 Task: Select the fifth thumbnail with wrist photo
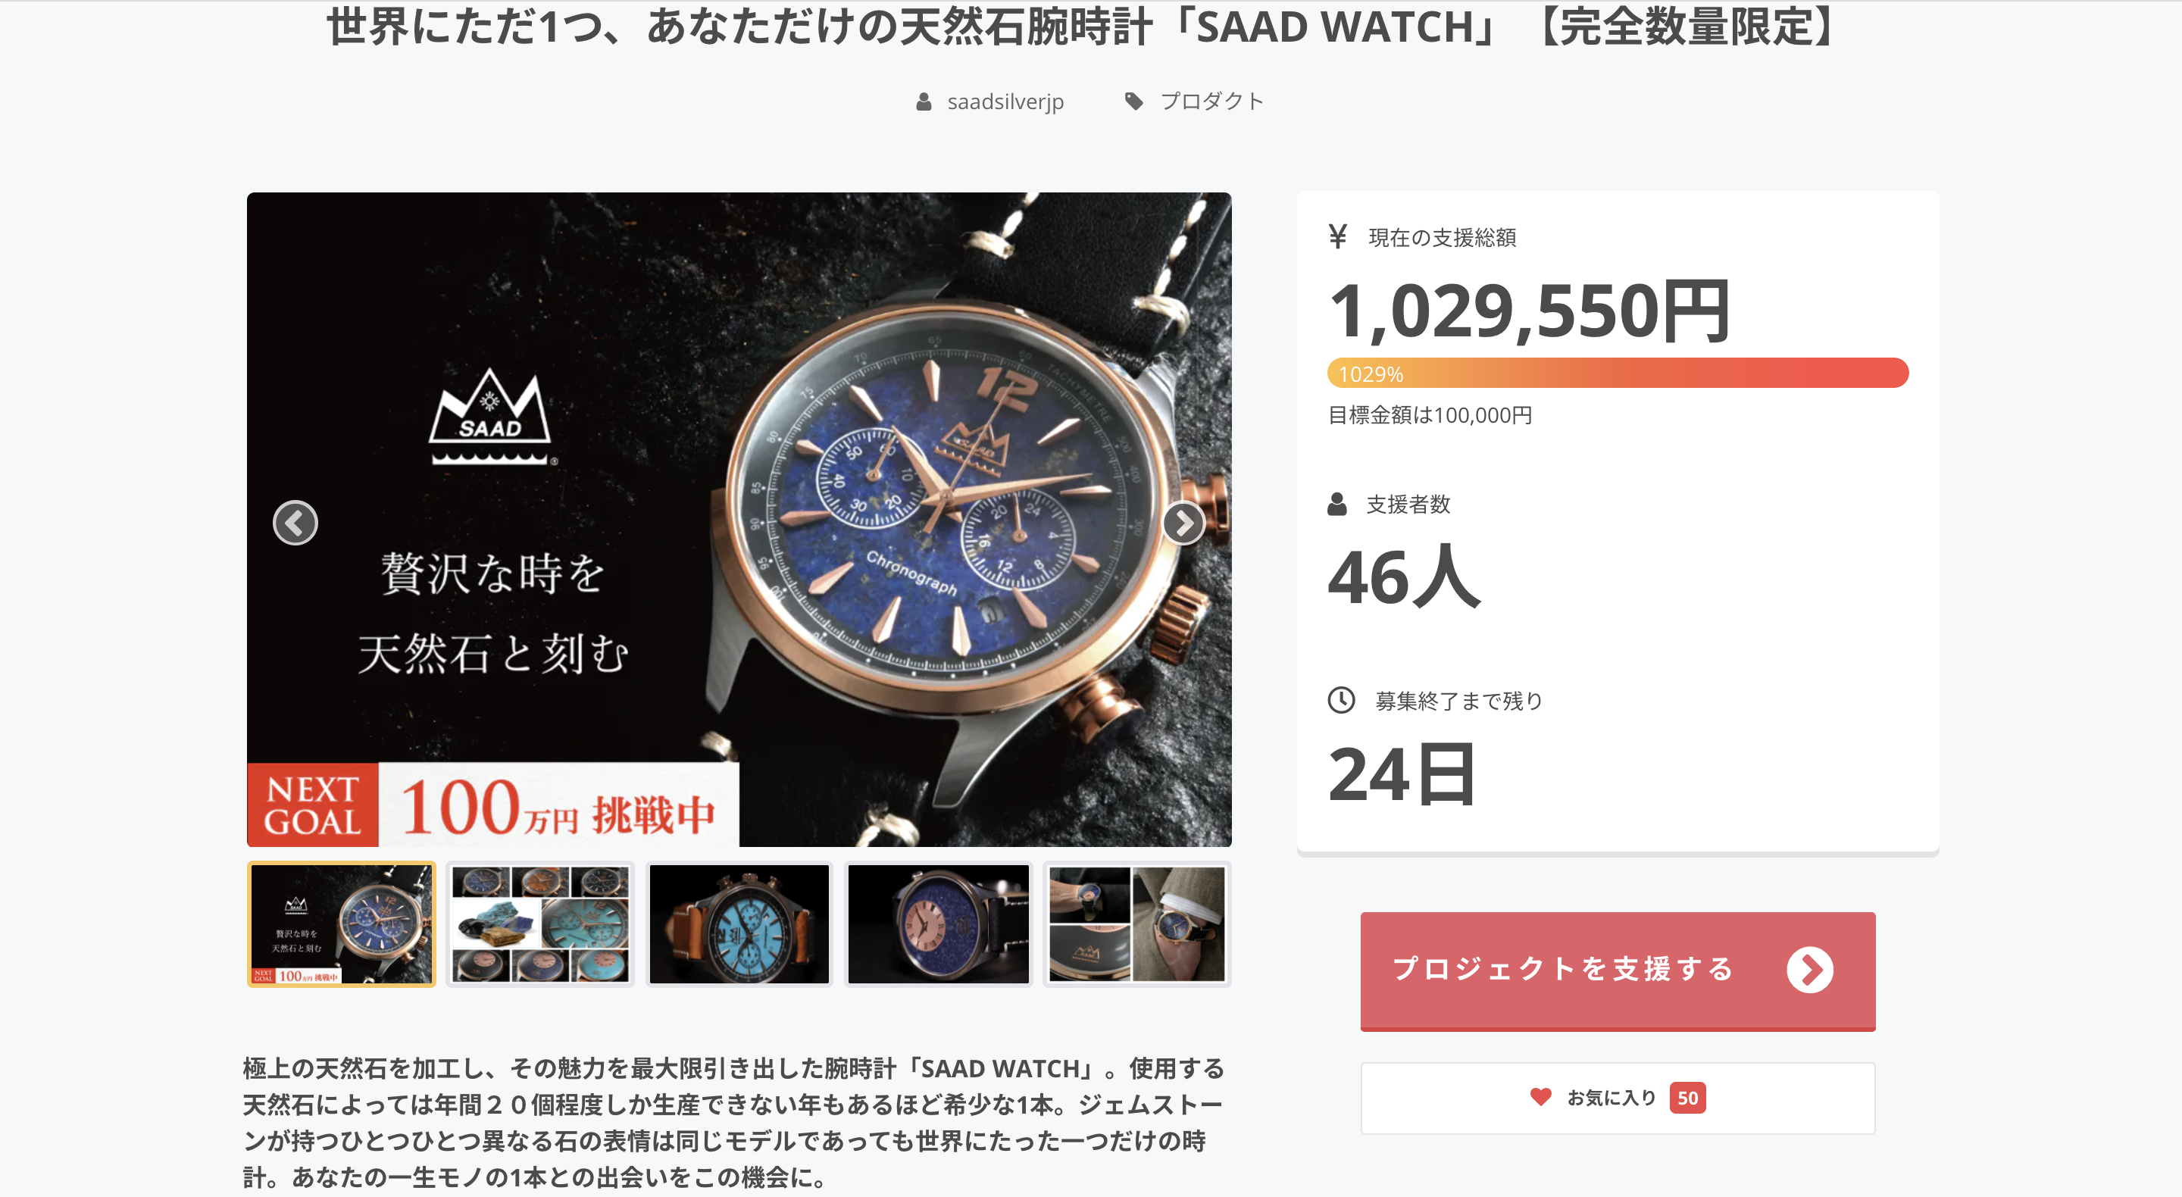click(1136, 924)
